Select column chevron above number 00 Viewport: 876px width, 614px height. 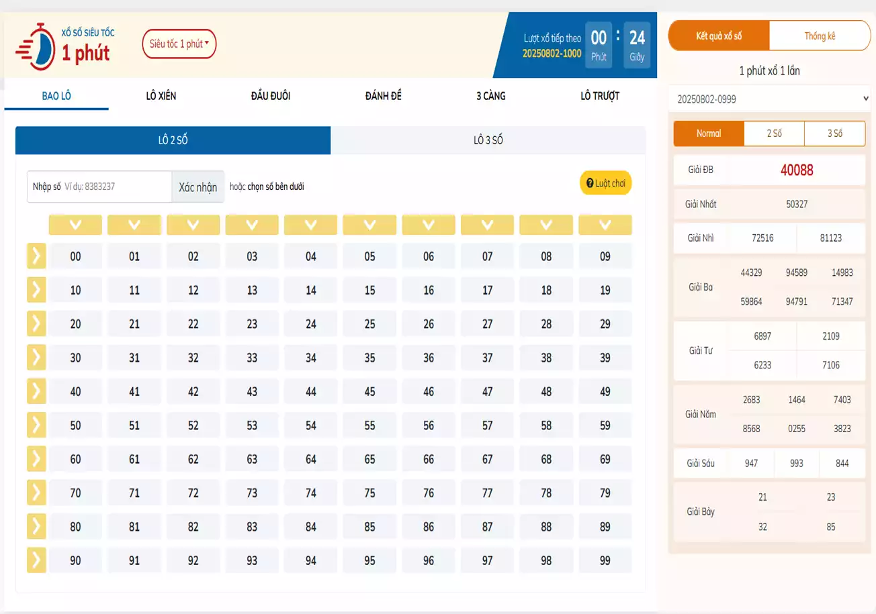75,225
